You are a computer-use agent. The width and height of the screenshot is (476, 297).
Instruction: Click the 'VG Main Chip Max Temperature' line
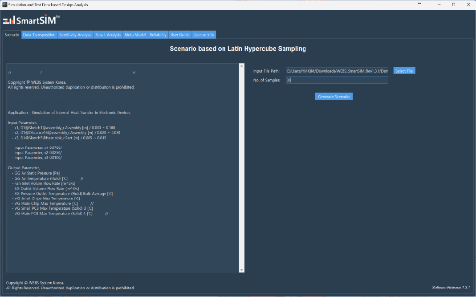[45, 203]
